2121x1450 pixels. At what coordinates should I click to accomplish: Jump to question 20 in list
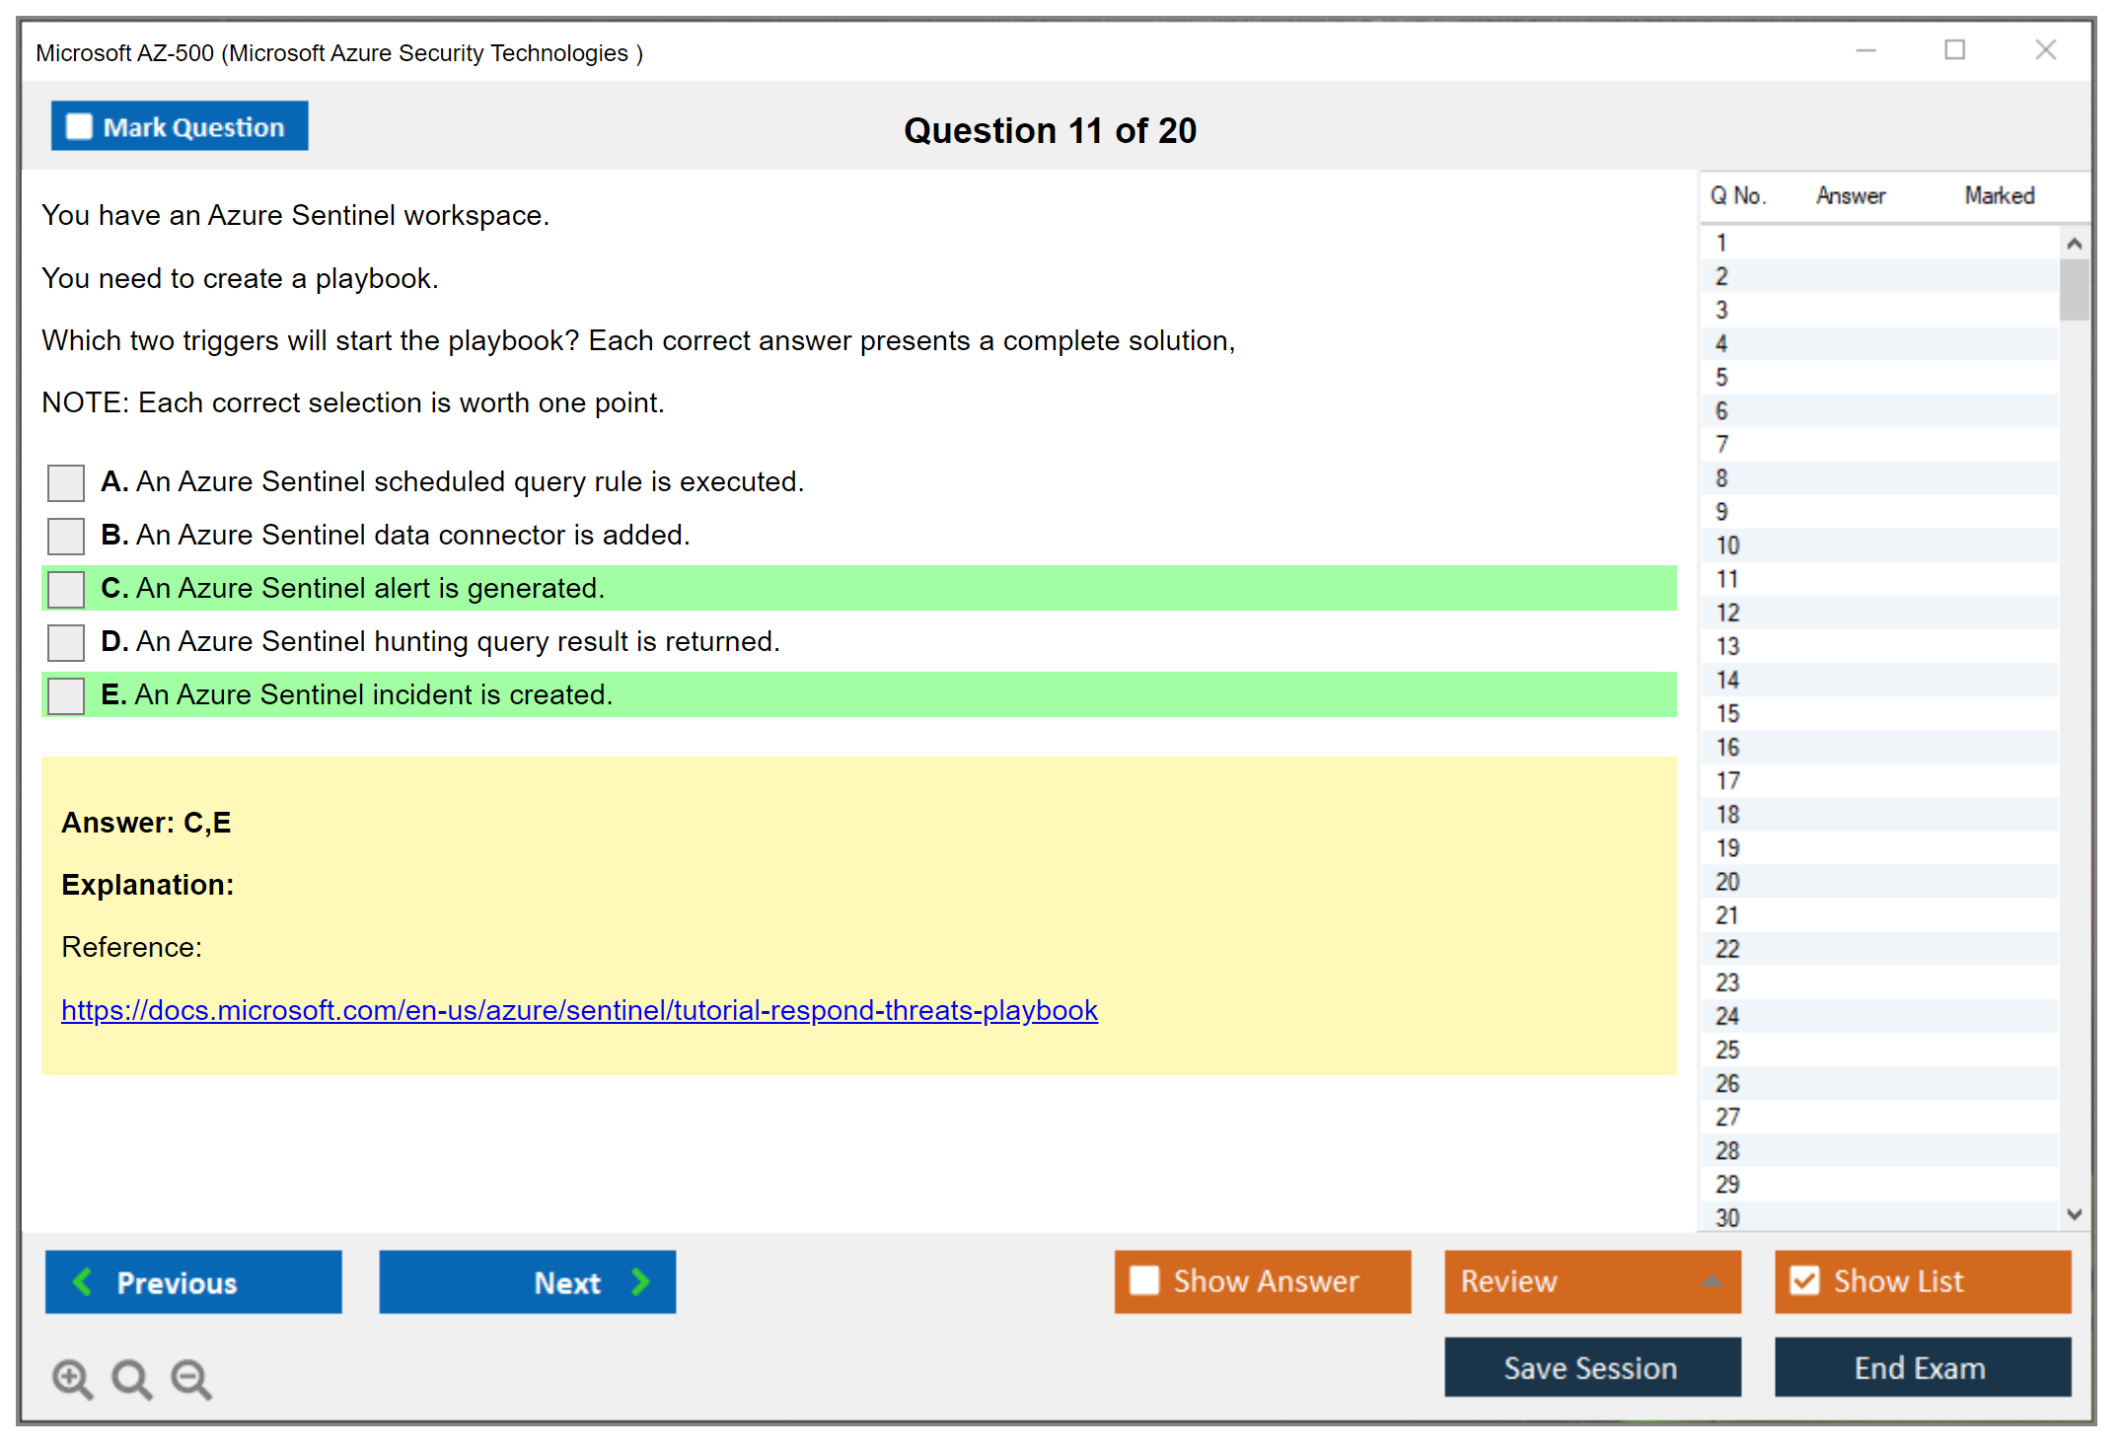point(1727,882)
